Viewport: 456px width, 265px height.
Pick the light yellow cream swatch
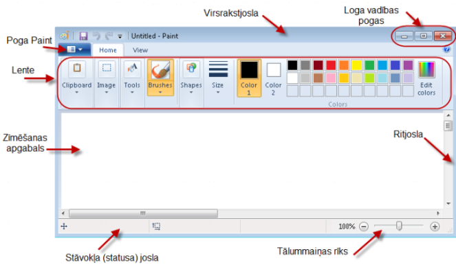tap(357, 78)
